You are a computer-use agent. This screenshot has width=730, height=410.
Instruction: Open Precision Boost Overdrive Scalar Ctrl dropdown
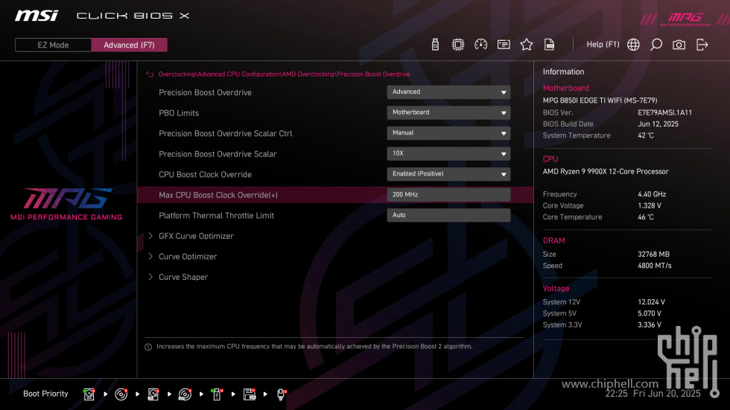click(x=448, y=133)
